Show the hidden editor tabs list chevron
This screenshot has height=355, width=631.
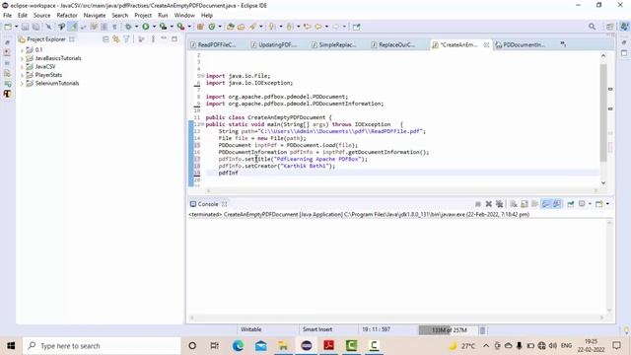[563, 44]
